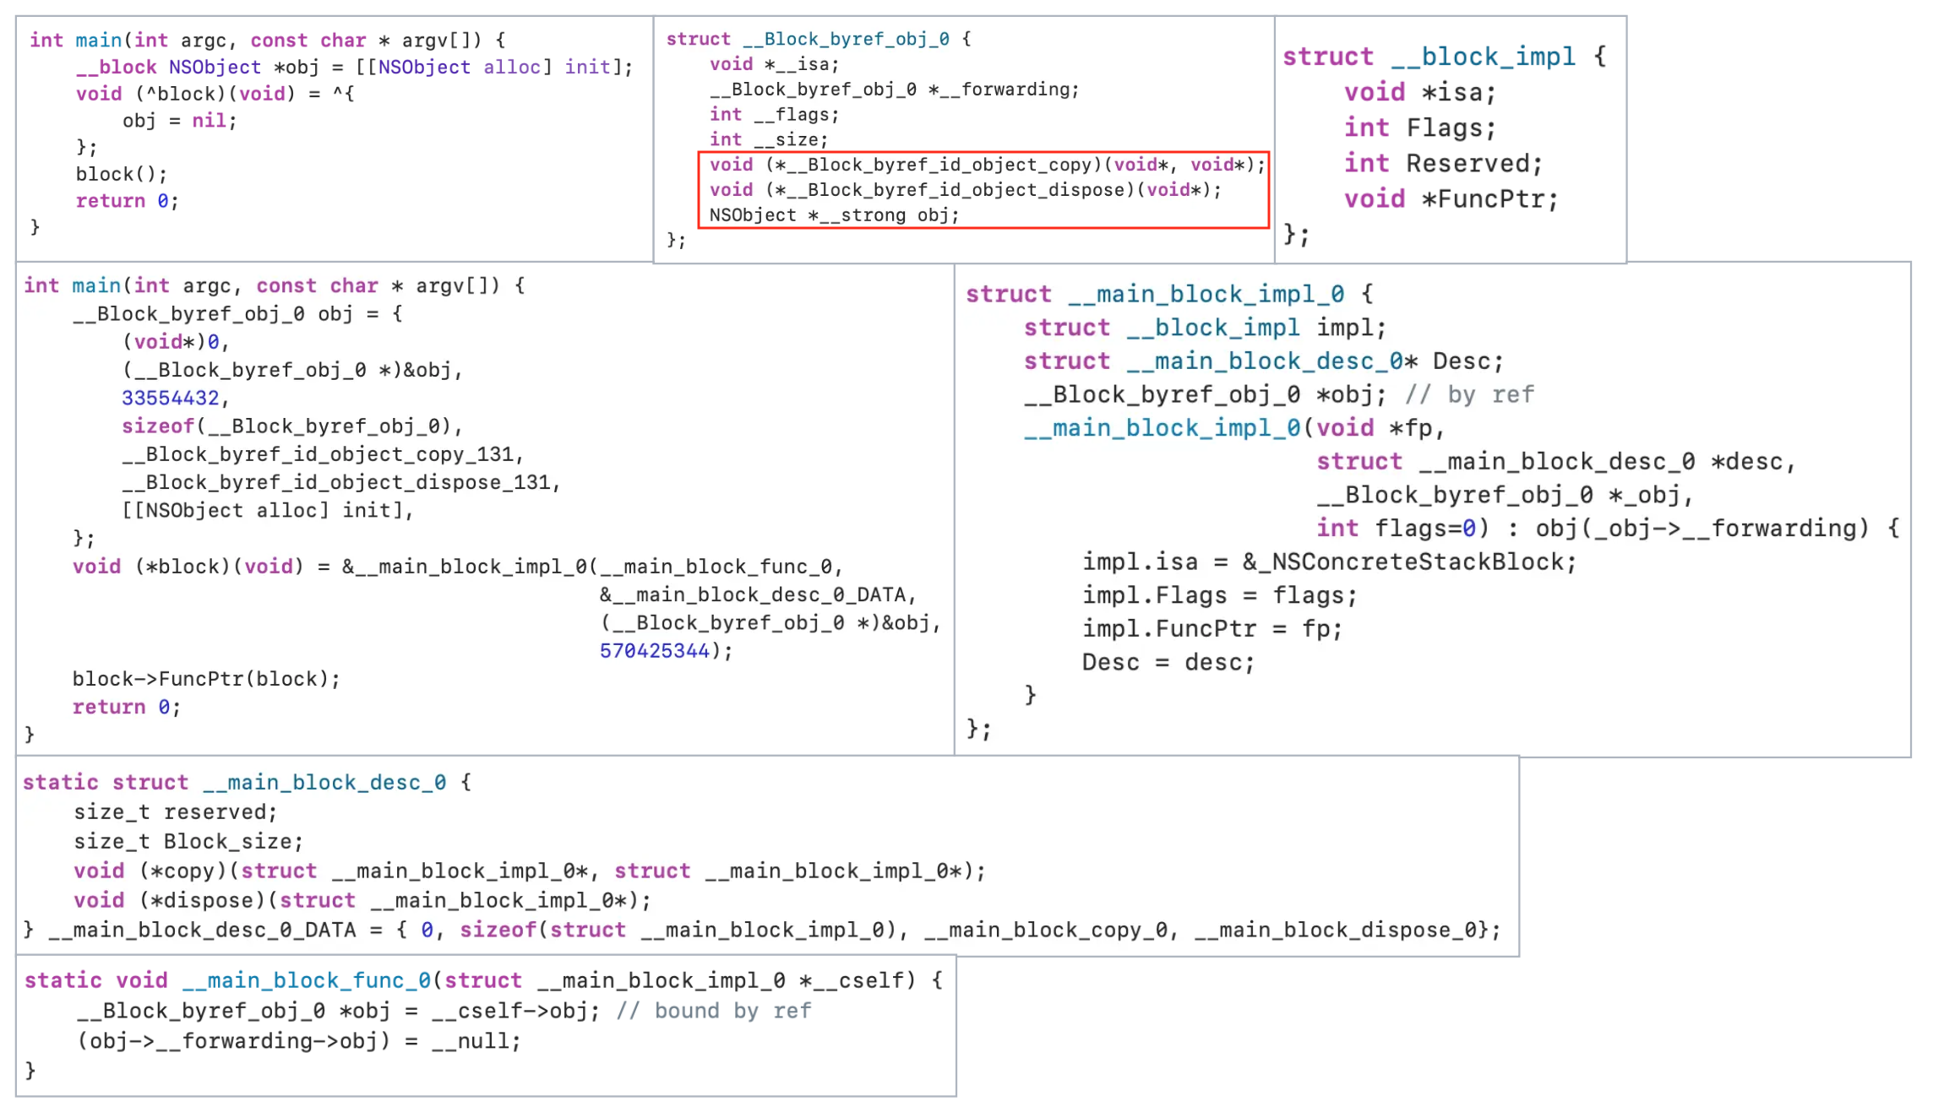Click 'static struct __main_block_desc_0 {' header
The width and height of the screenshot is (1933, 1118).
247,782
